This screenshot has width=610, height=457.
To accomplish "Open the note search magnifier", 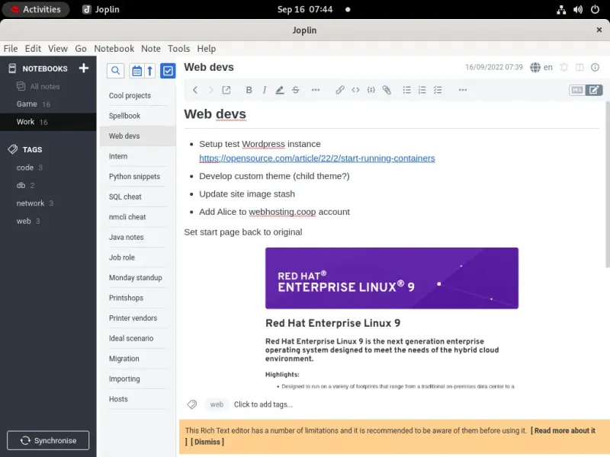I will (x=115, y=70).
